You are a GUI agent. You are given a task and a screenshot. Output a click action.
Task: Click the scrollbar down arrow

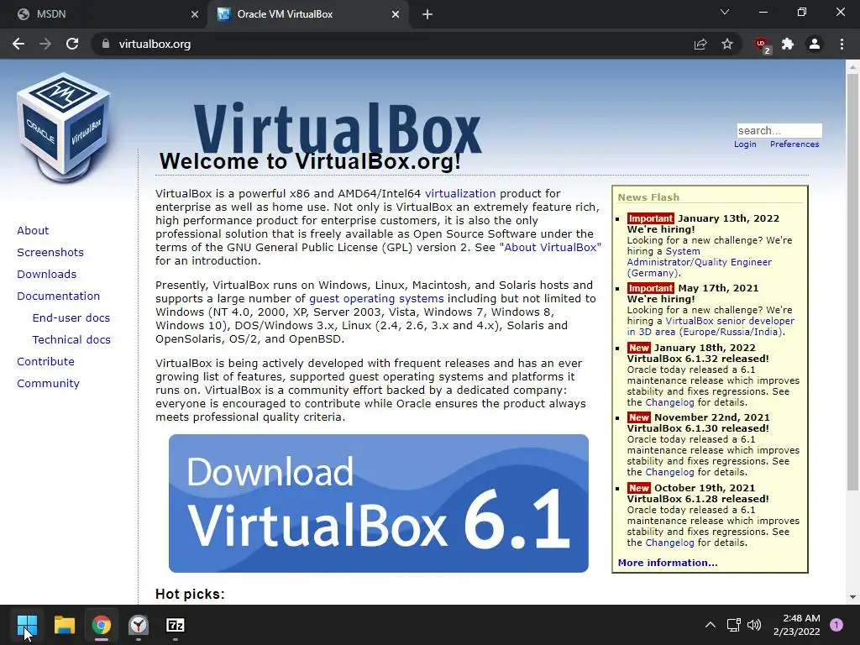(x=852, y=597)
